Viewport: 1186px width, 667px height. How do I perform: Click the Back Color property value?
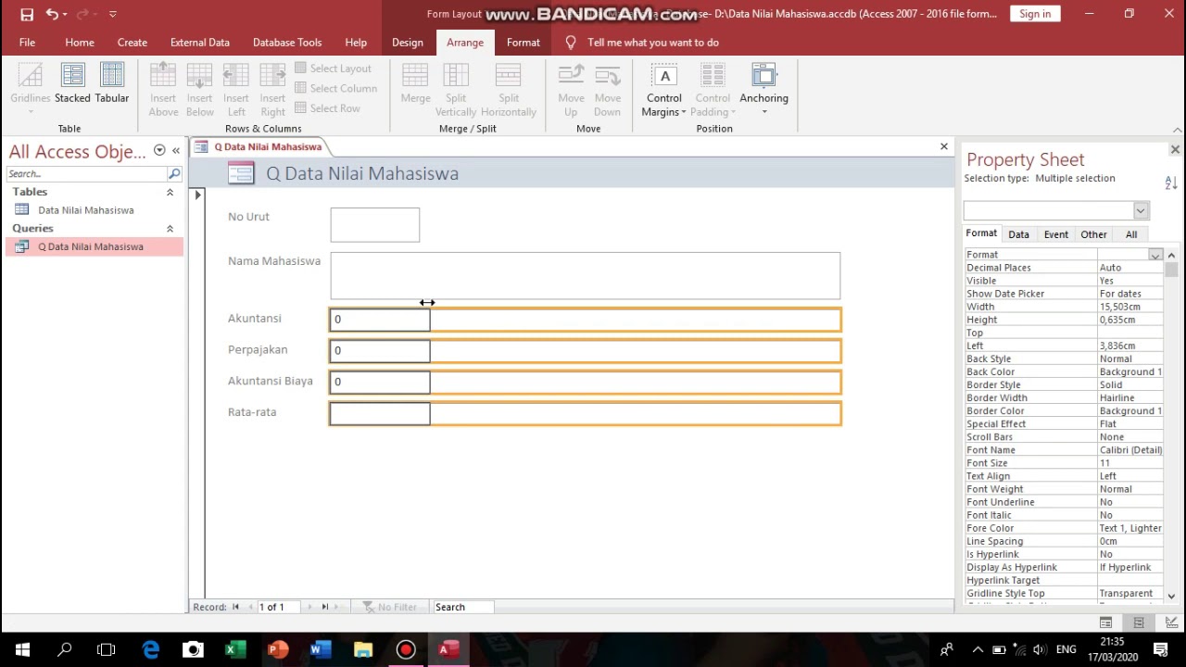pyautogui.click(x=1130, y=371)
